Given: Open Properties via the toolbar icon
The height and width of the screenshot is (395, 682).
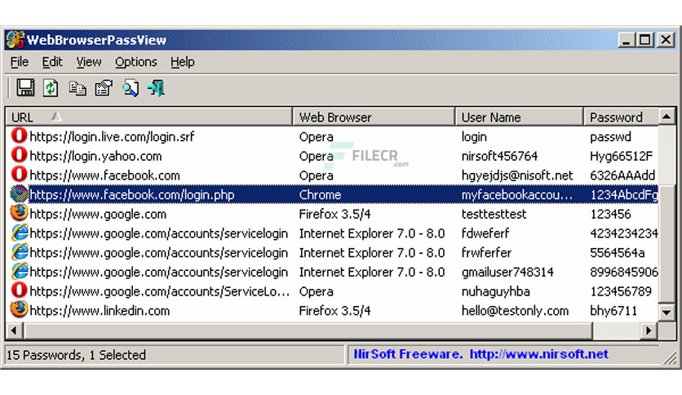Looking at the screenshot, I should tap(103, 87).
